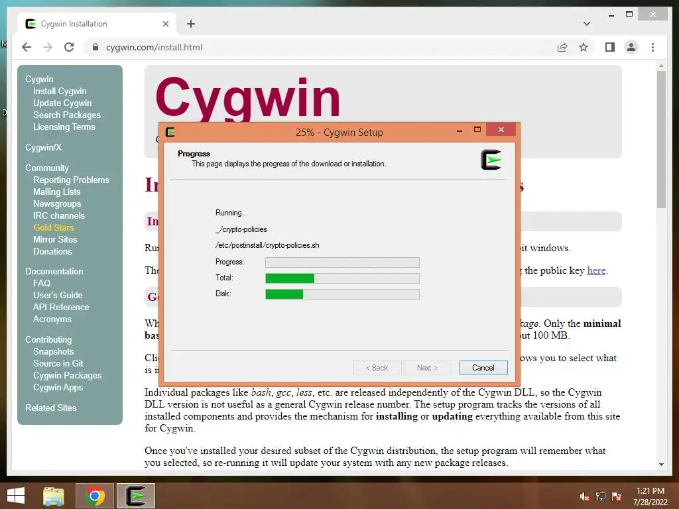Click the Total progress bar
Screen dimensions: 679x509
pos(342,278)
